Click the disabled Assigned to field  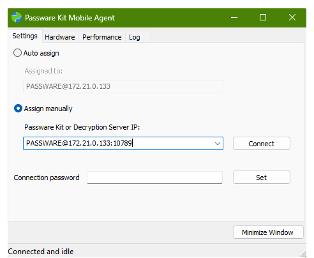(123, 86)
